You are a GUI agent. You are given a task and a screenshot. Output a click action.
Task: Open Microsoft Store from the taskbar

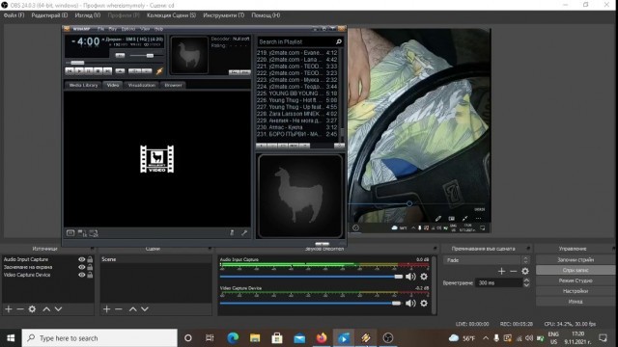click(277, 338)
